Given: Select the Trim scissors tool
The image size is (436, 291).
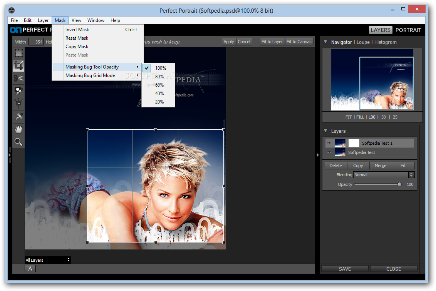Looking at the screenshot, I should click(18, 78).
